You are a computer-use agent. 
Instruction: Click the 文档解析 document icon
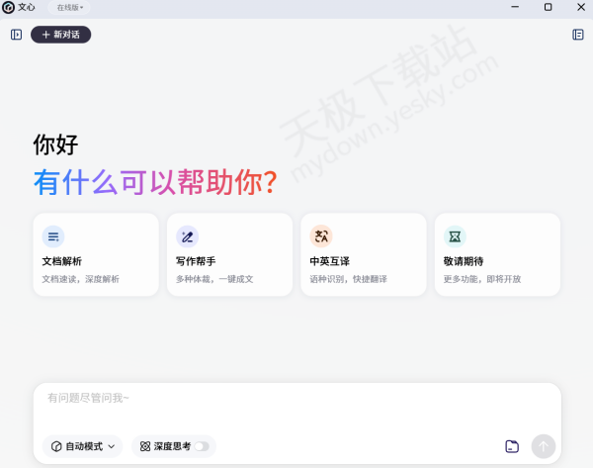point(53,236)
